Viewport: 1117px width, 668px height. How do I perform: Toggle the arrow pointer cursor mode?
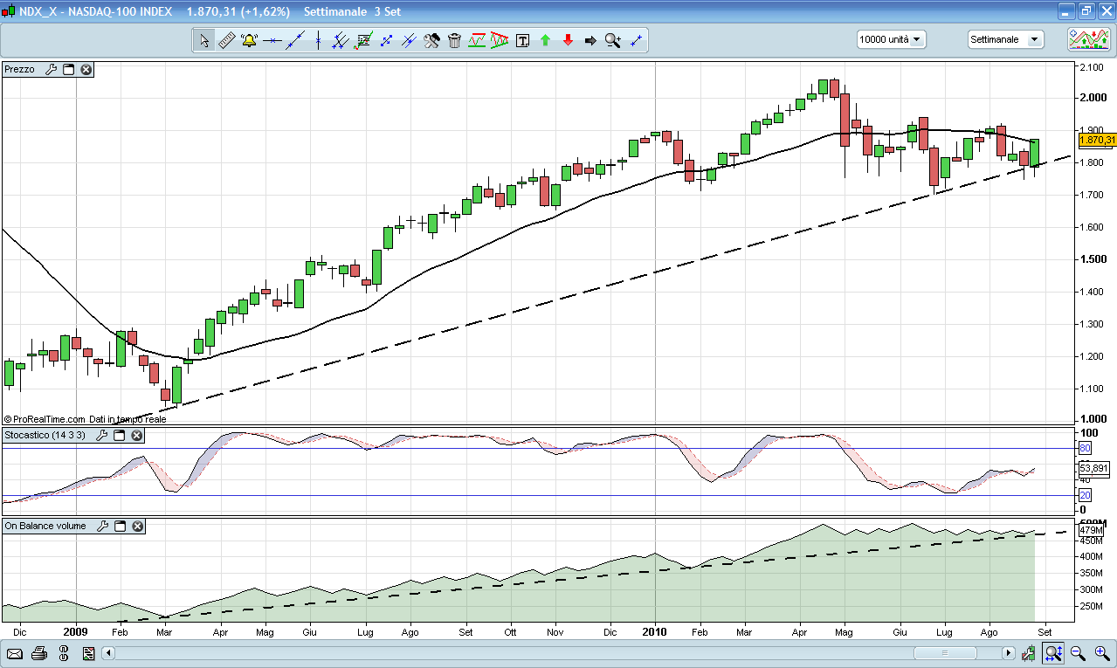point(203,40)
